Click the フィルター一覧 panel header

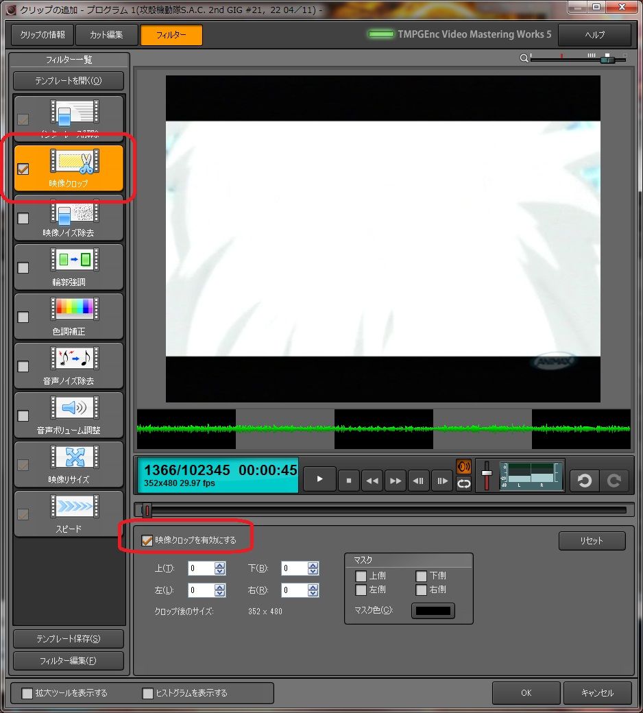69,60
